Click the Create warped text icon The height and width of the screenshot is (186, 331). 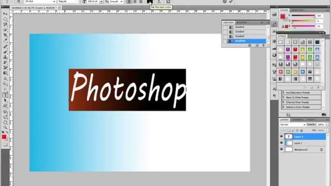pyautogui.click(x=159, y=2)
